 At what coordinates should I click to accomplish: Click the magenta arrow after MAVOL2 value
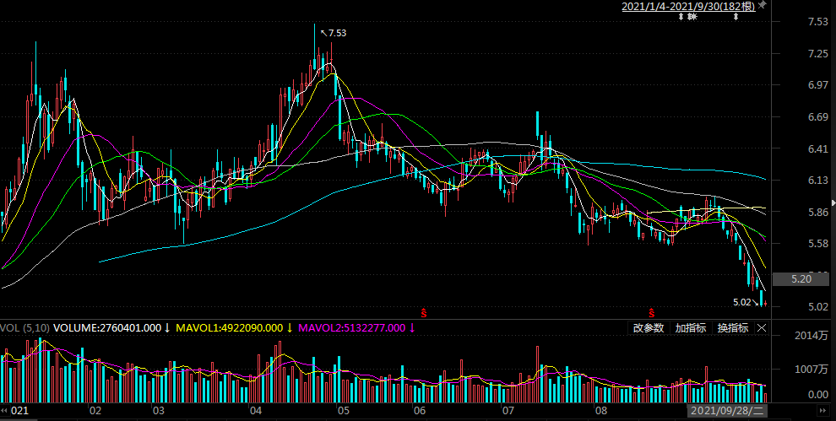[412, 328]
